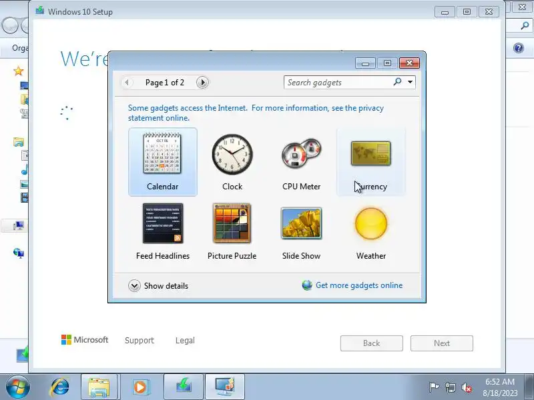Open Windows Media Player from the taskbar
Viewport: 534px width, 400px height.
140,387
